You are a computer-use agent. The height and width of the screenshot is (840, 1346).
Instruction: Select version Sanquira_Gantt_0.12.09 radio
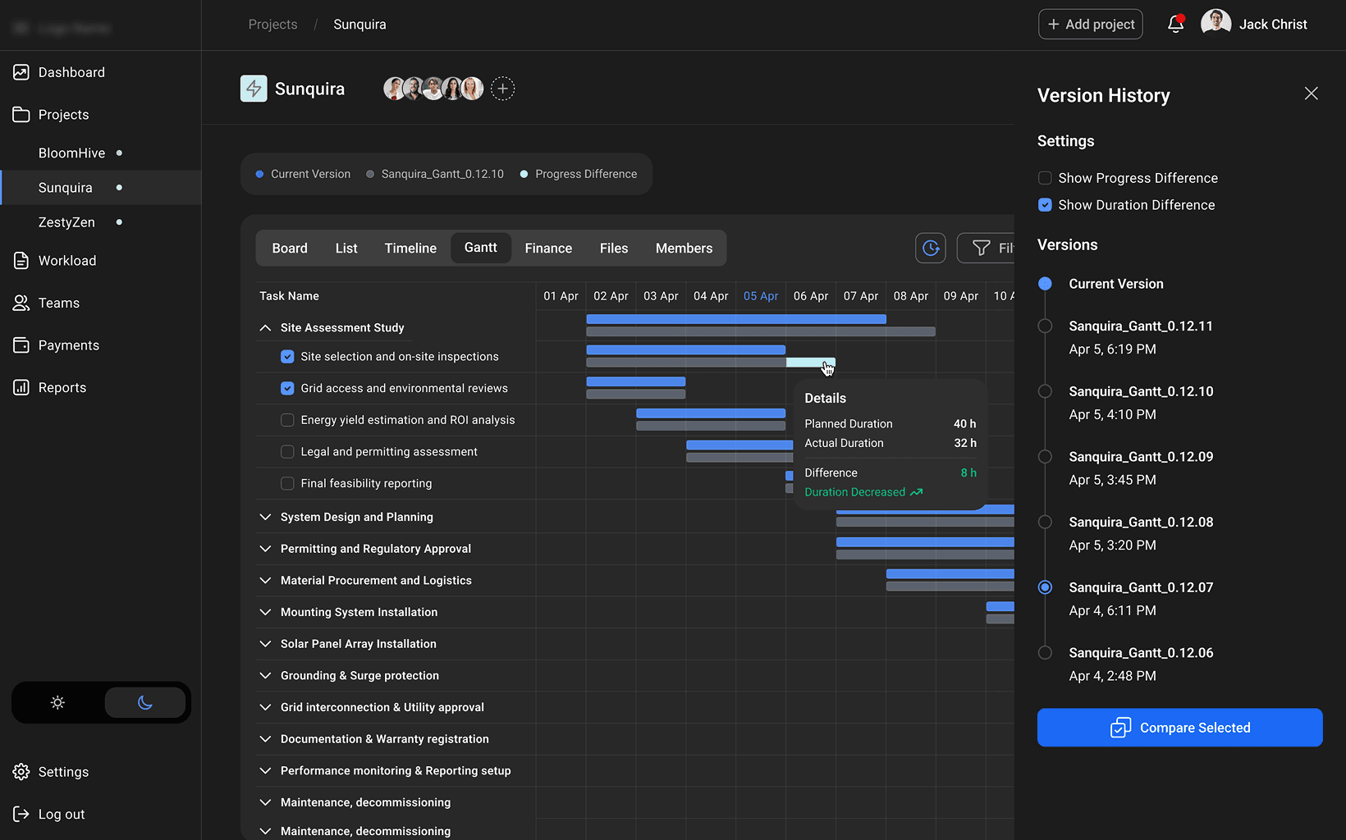click(x=1045, y=457)
